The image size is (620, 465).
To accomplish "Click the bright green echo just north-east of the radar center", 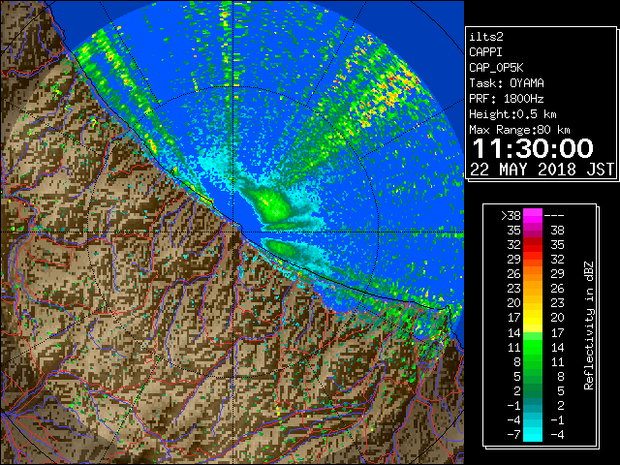I will click(271, 203).
